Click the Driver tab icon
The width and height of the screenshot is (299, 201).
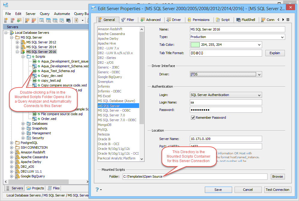(x=169, y=19)
